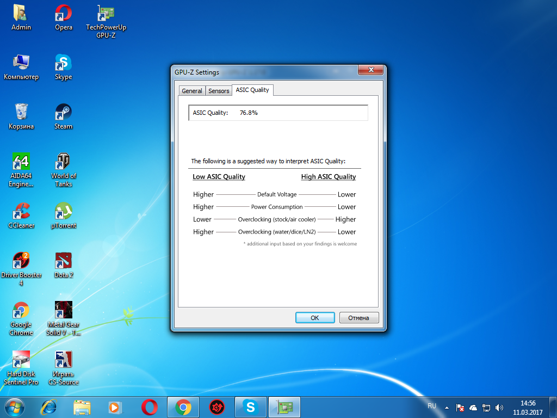Screen dimensions: 557x418
Task: Click the additional input footnote text
Action: click(300, 244)
